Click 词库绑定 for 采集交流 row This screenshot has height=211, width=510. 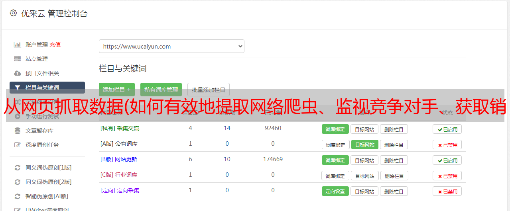[x=335, y=129]
